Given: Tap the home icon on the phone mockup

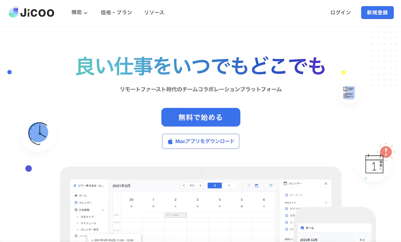Looking at the screenshot, I should [x=302, y=228].
